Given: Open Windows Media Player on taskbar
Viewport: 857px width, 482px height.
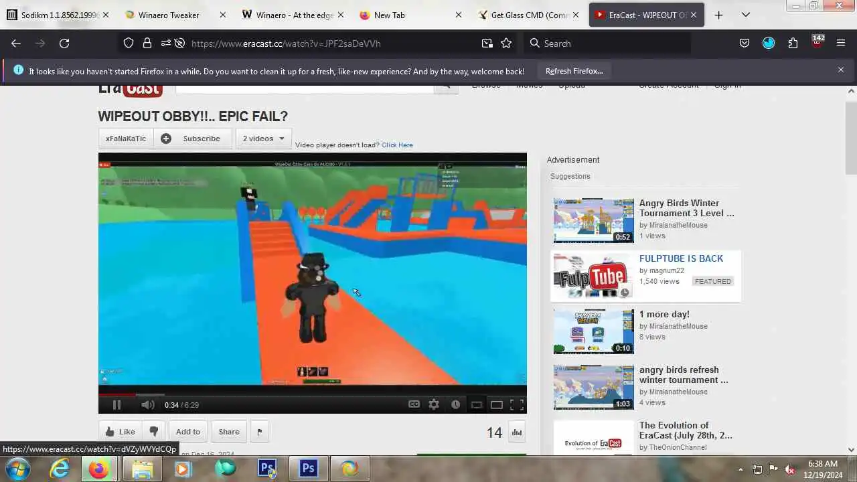Looking at the screenshot, I should (x=182, y=469).
